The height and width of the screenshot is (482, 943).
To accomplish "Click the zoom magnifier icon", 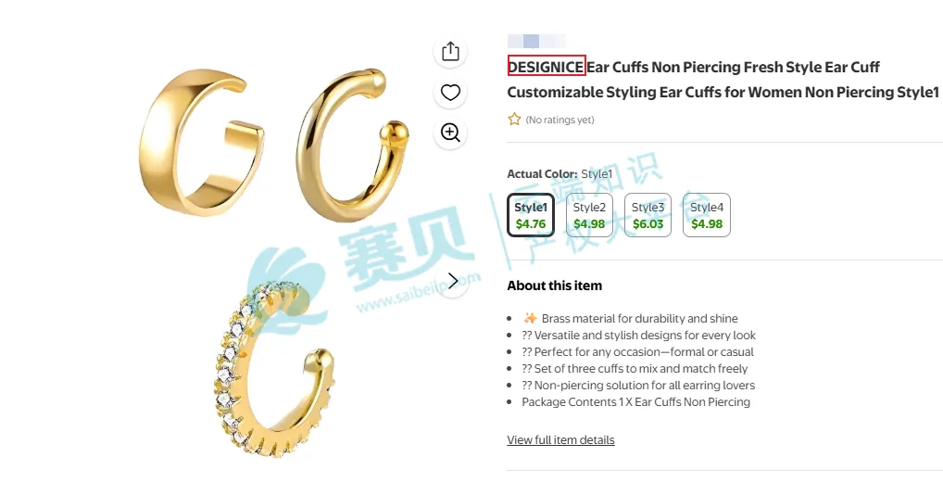I will click(450, 133).
